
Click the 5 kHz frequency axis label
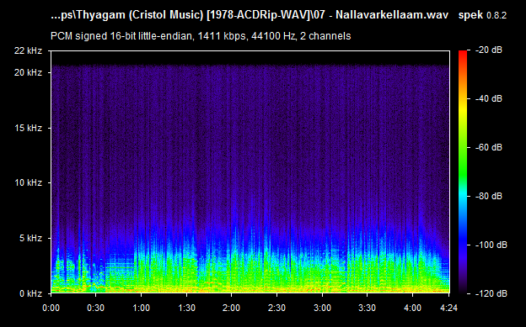[30, 238]
